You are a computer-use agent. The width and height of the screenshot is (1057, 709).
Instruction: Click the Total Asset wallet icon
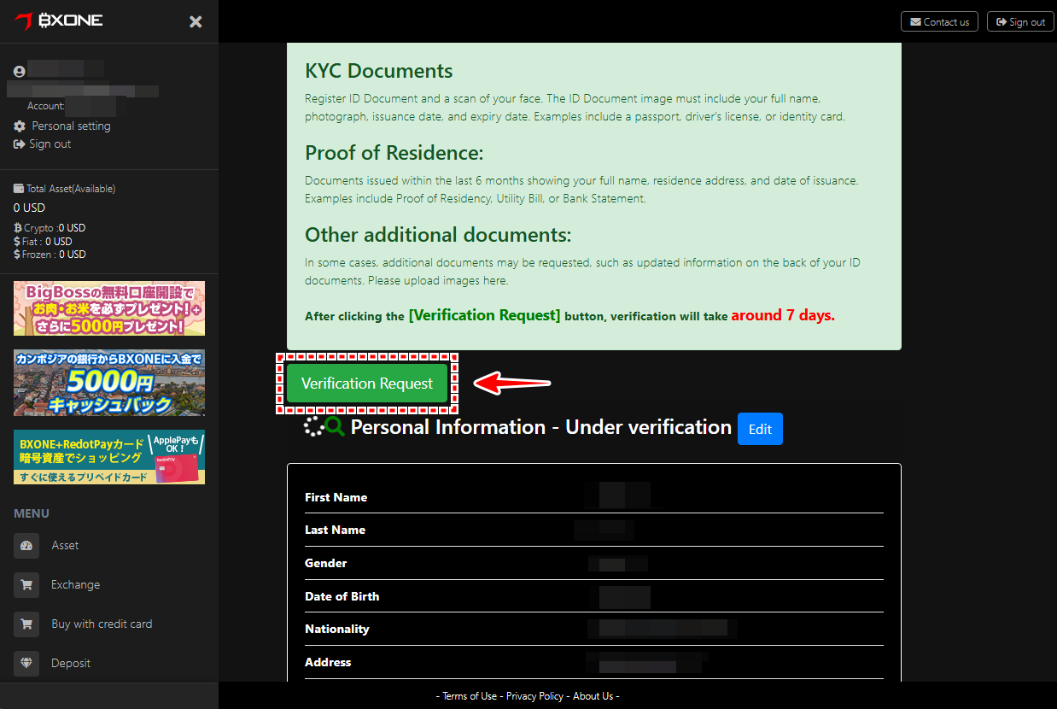(x=19, y=189)
